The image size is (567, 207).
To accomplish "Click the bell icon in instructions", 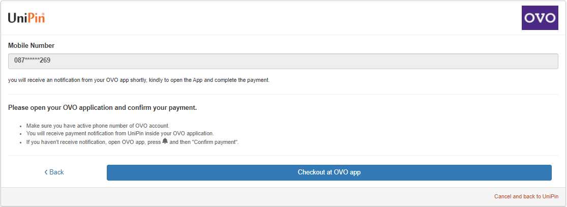I will pyautogui.click(x=165, y=141).
